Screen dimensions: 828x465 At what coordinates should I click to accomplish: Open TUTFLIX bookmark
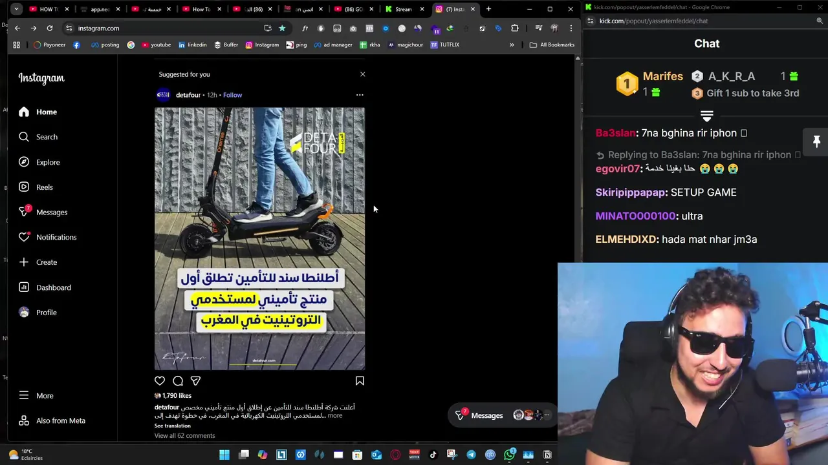(x=444, y=45)
